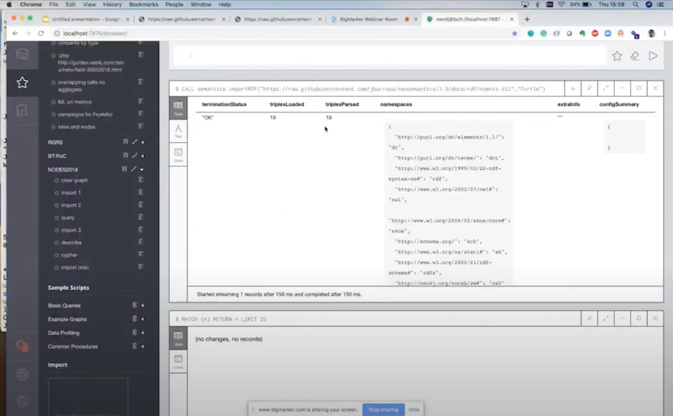Collapse the NODES2019 favorites folder
The height and width of the screenshot is (416, 673).
click(142, 170)
